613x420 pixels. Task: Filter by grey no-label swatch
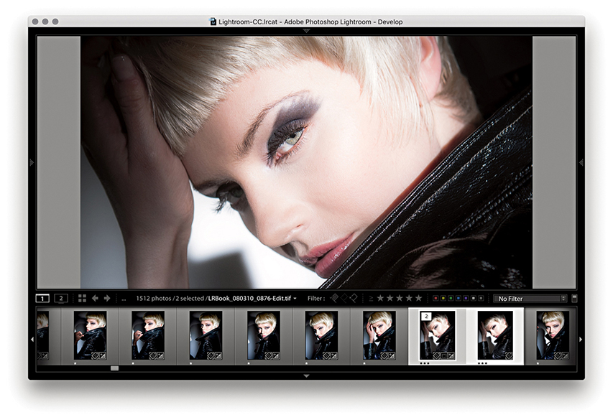[x=481, y=299]
